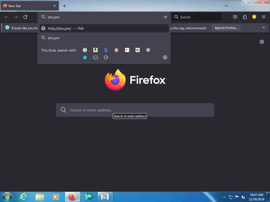Search with DuckDuckGo engine icon
The image size is (270, 202).
point(116,50)
